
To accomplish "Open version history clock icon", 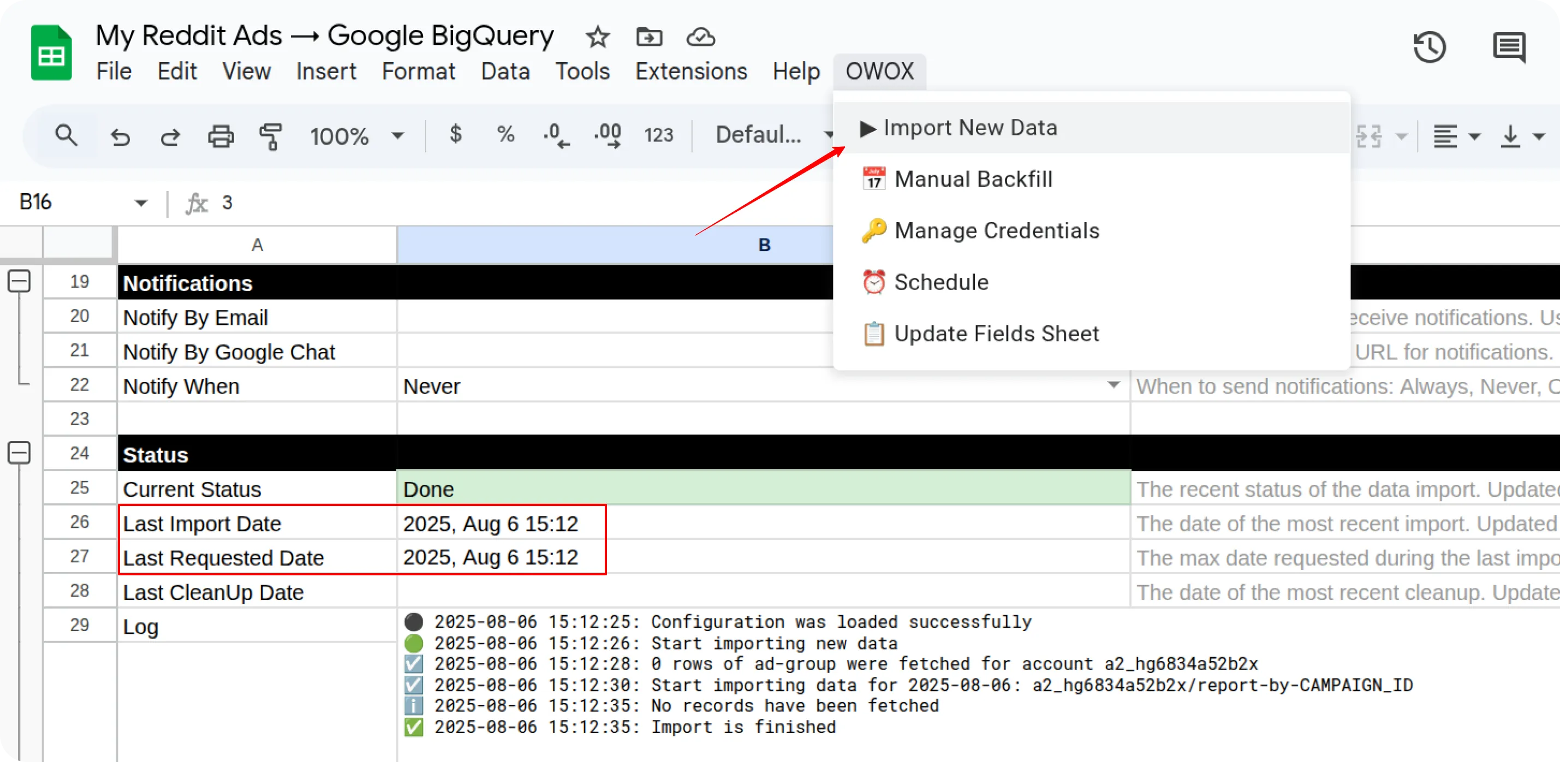I will click(x=1430, y=47).
